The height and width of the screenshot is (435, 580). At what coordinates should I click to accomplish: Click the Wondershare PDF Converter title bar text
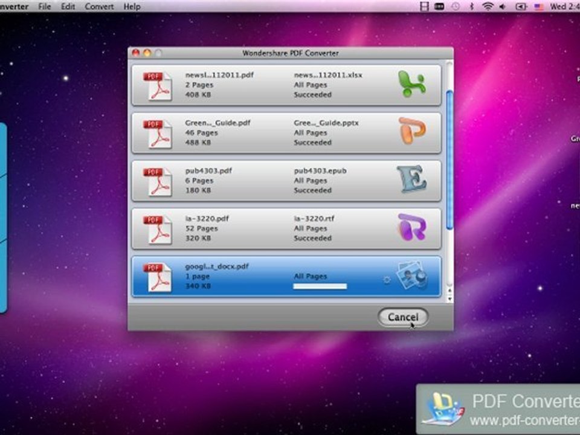291,53
